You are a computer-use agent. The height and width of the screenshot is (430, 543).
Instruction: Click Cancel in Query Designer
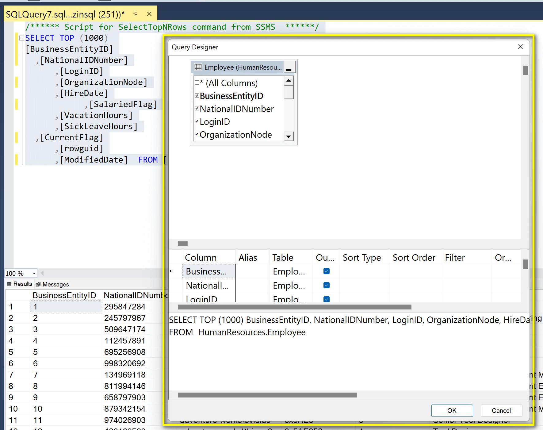point(501,410)
